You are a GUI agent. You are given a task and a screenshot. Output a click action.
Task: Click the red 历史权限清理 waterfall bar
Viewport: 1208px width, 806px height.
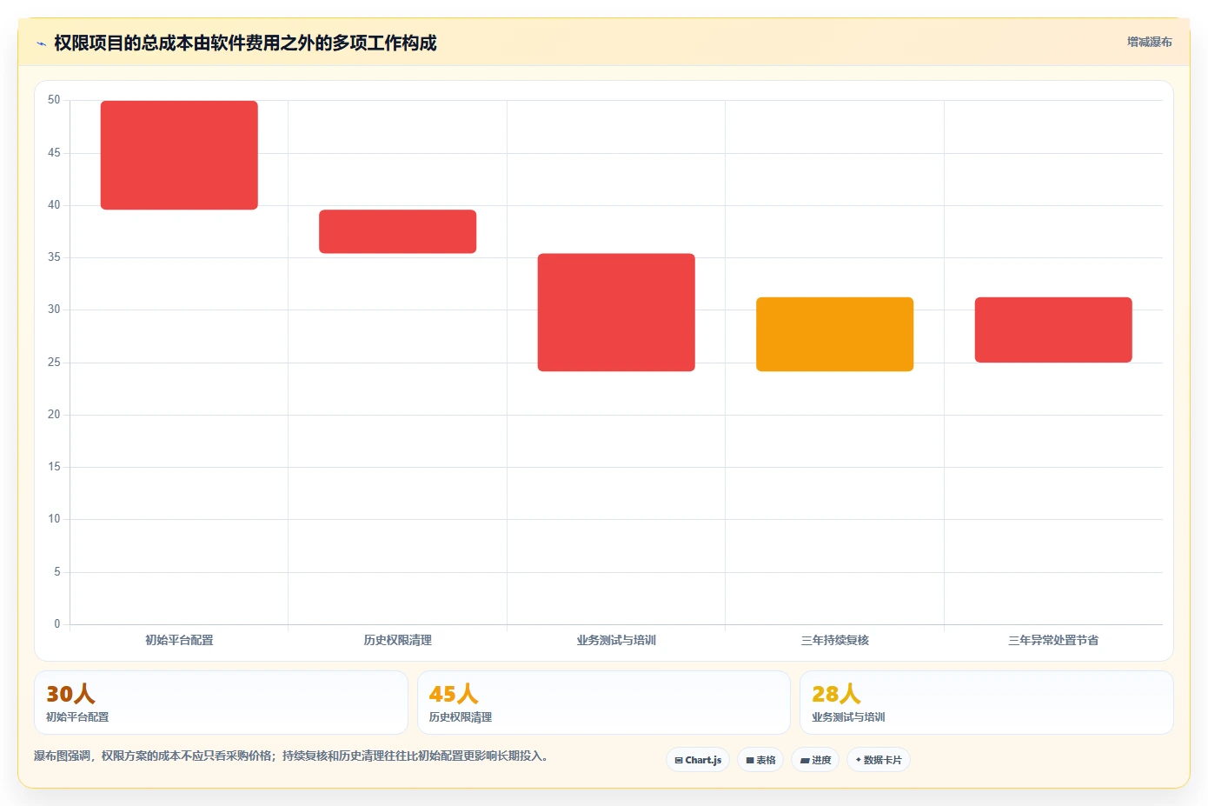[397, 231]
